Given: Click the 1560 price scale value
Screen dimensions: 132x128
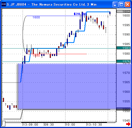Looking at the screenshot, I should [126, 92].
